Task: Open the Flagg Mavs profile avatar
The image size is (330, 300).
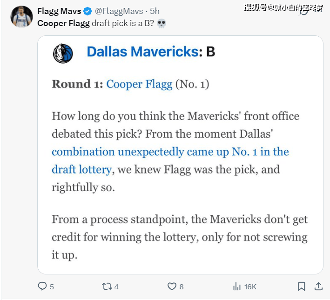Action: 21,17
